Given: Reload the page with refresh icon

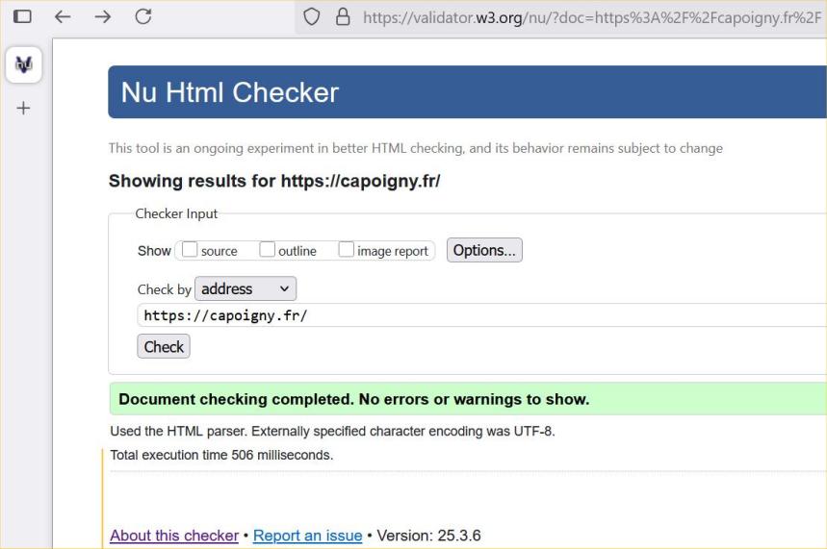Looking at the screenshot, I should (143, 16).
